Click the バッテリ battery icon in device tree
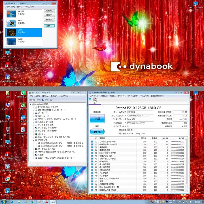This screenshot has height=204, width=204. [36, 134]
